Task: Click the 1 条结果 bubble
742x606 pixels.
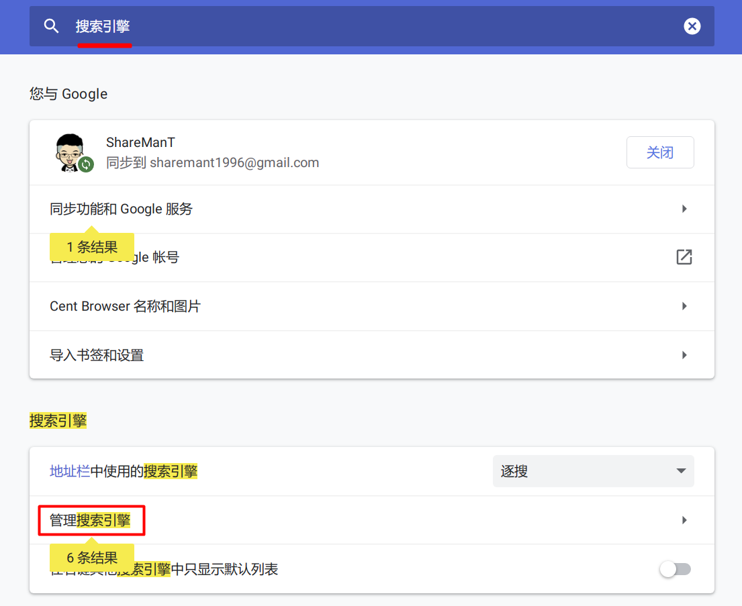Action: point(92,246)
